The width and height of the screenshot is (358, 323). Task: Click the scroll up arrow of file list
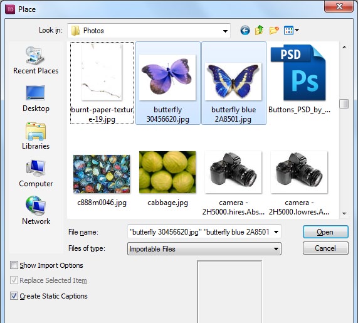(x=344, y=47)
